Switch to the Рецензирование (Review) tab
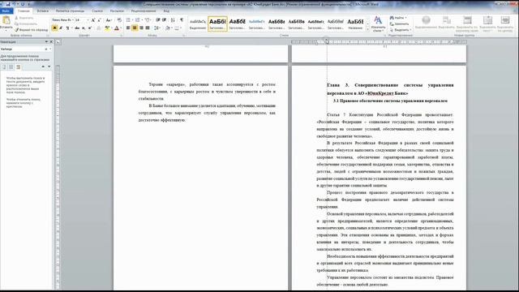 pos(144,11)
